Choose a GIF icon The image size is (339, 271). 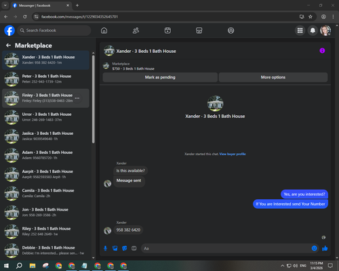pos(134,249)
